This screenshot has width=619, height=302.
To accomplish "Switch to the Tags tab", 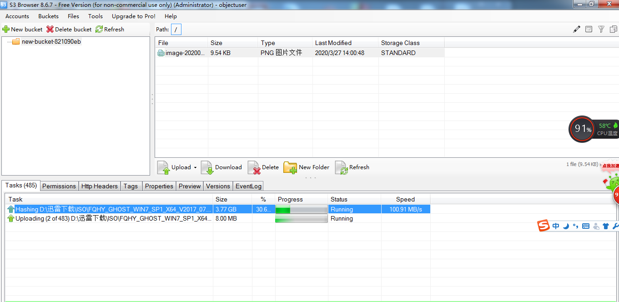I will pyautogui.click(x=131, y=186).
